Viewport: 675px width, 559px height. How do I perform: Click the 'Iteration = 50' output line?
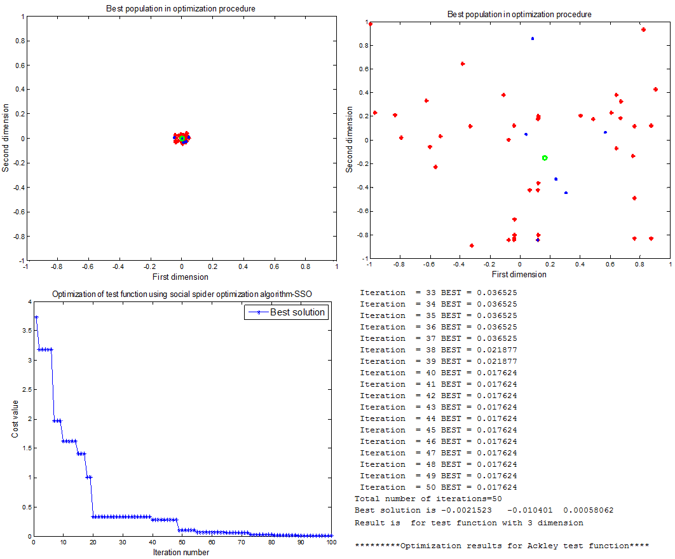click(x=439, y=487)
